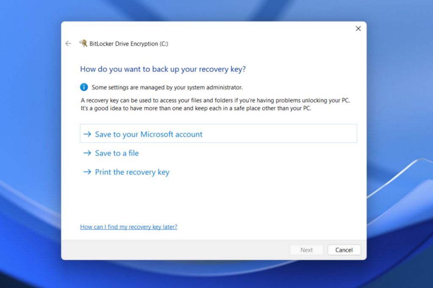
Task: Pick the Print the recovery key option
Action: click(x=132, y=172)
